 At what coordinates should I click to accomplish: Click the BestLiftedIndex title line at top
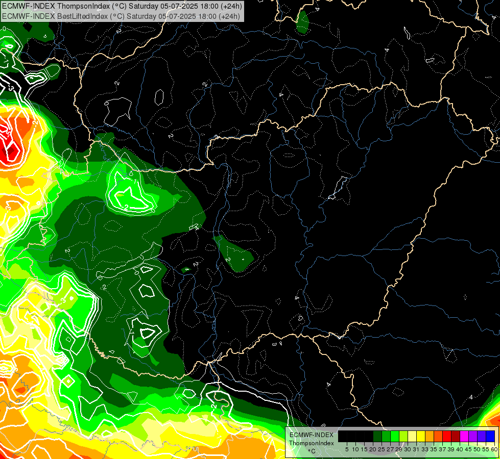(121, 16)
